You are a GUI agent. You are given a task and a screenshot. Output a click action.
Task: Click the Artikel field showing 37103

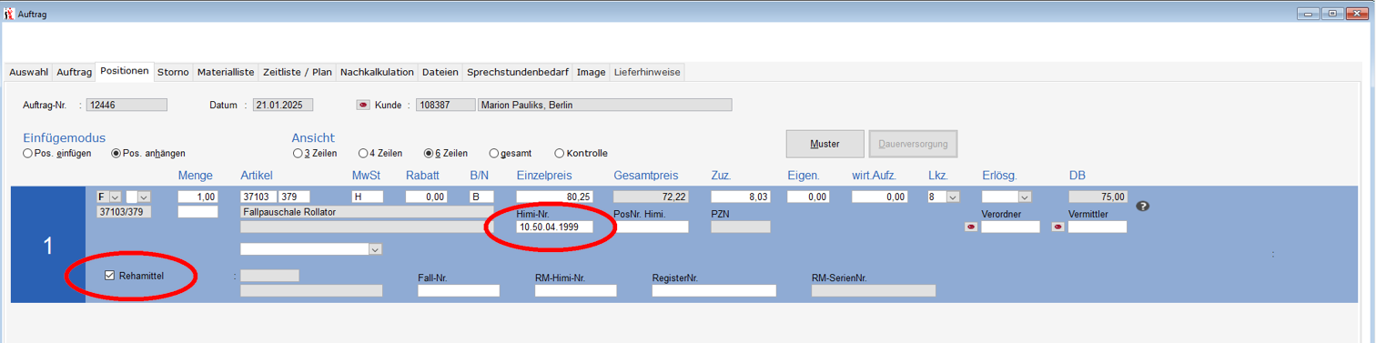(x=258, y=197)
